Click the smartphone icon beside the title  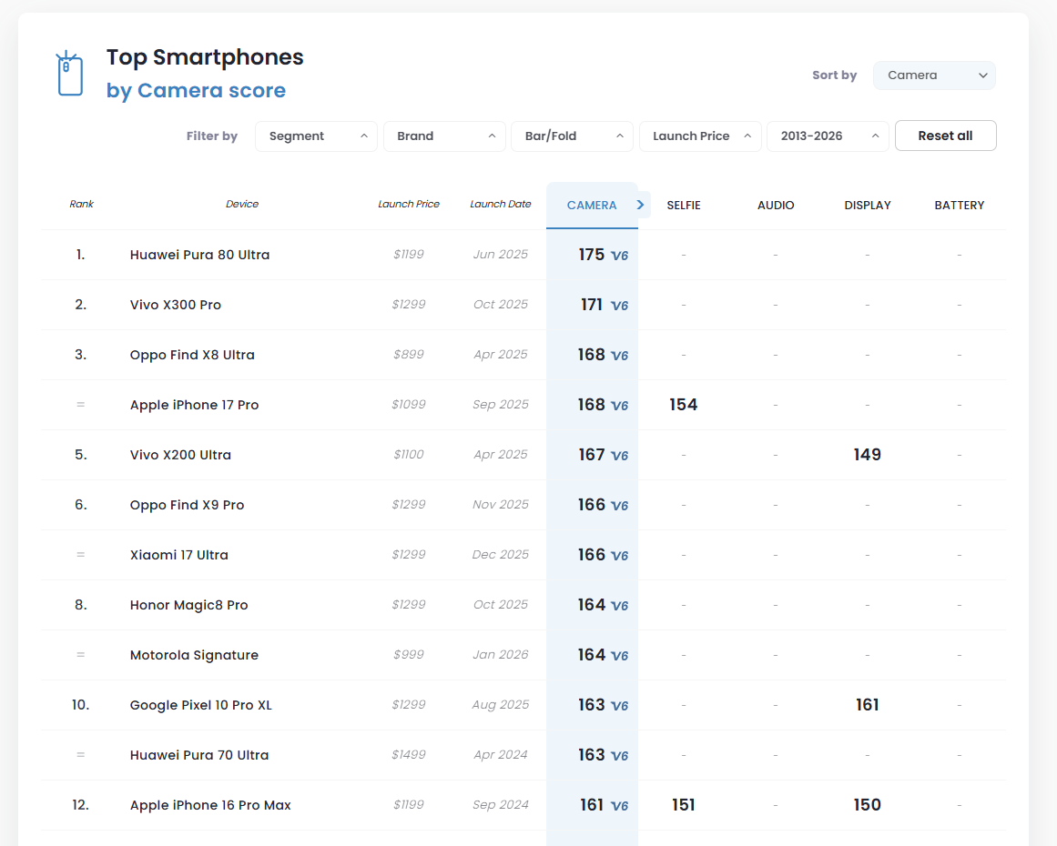click(70, 74)
